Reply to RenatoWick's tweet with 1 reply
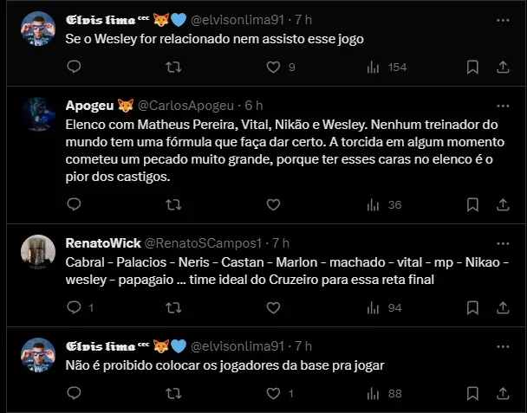The image size is (527, 413). pyautogui.click(x=75, y=307)
